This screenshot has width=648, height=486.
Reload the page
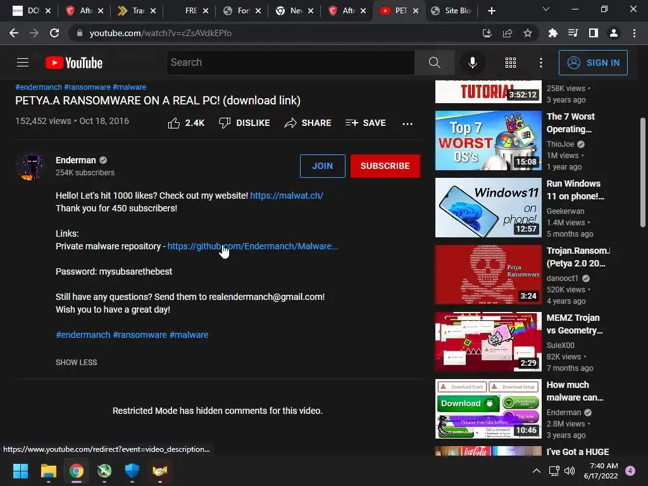(x=54, y=33)
